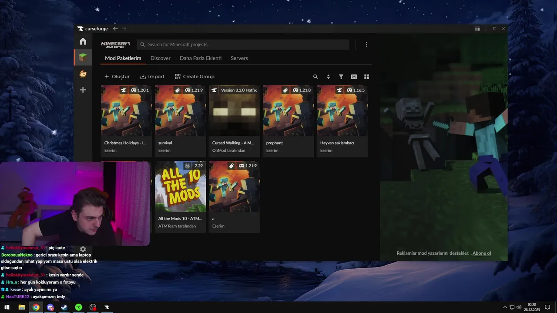Open the survival modpack thumbnail

180,111
